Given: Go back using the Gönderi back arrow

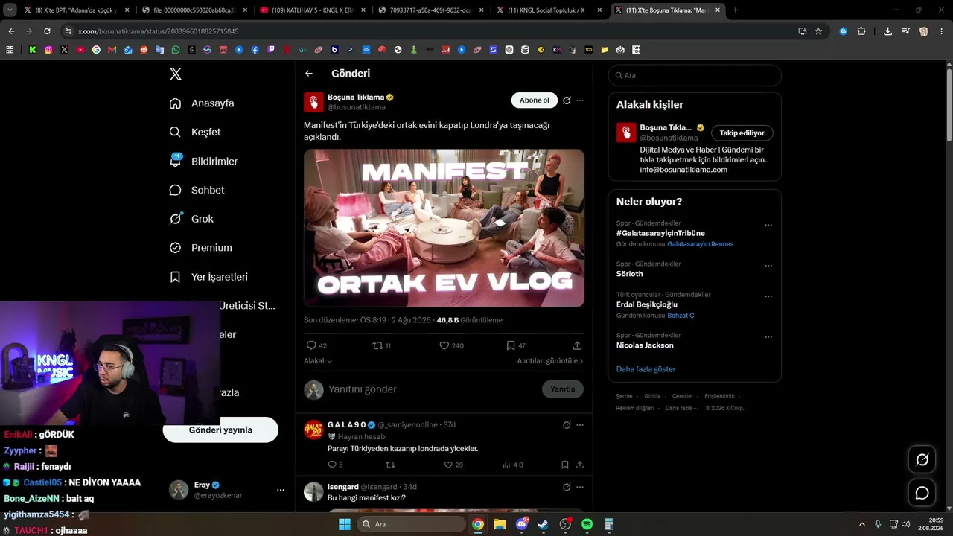Looking at the screenshot, I should 309,74.
